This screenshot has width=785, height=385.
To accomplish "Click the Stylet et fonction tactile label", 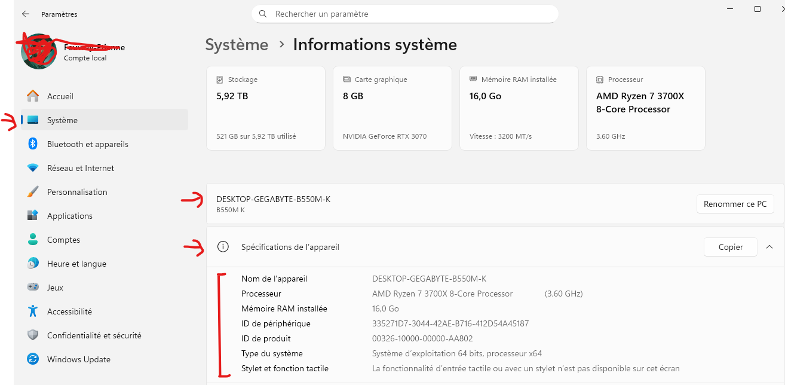I will click(285, 368).
